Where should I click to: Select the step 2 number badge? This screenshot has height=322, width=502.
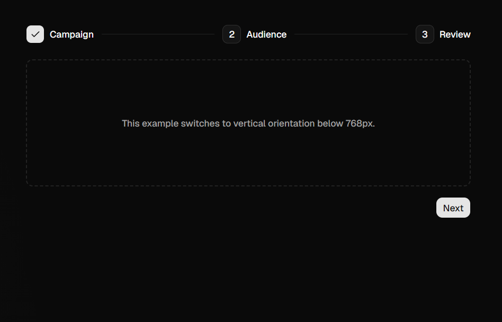pos(231,34)
